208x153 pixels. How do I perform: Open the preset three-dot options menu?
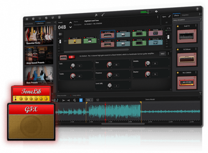click(x=158, y=17)
